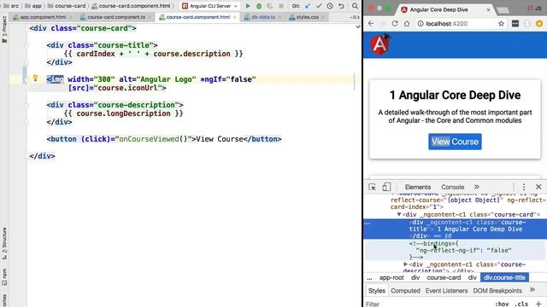Click course-card in DevTools breadcrumb
Screen dimensions: 547x307
444,277
